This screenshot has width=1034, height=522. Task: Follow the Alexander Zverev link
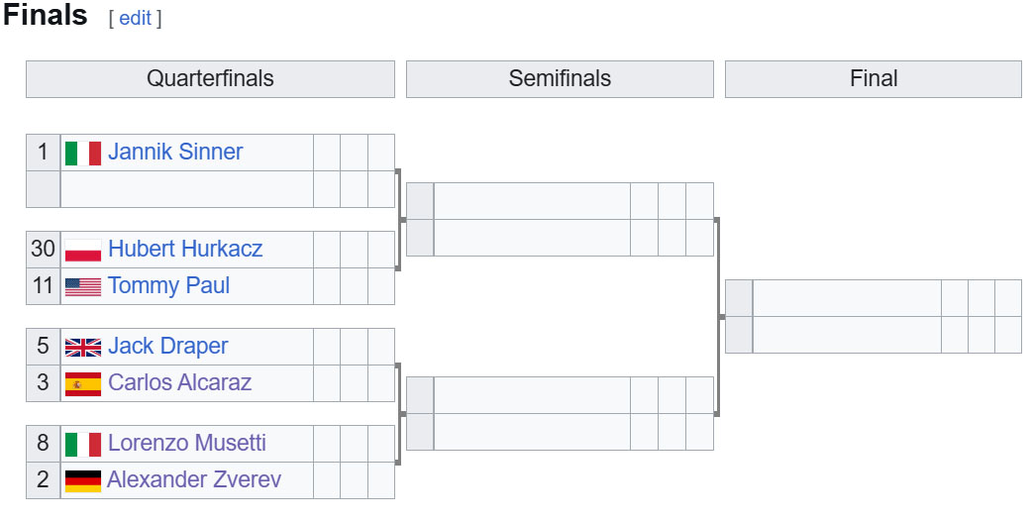point(194,479)
